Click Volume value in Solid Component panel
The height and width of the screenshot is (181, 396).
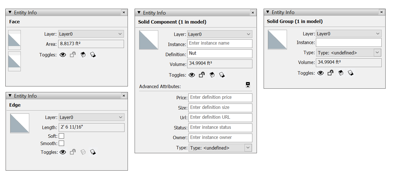point(220,64)
